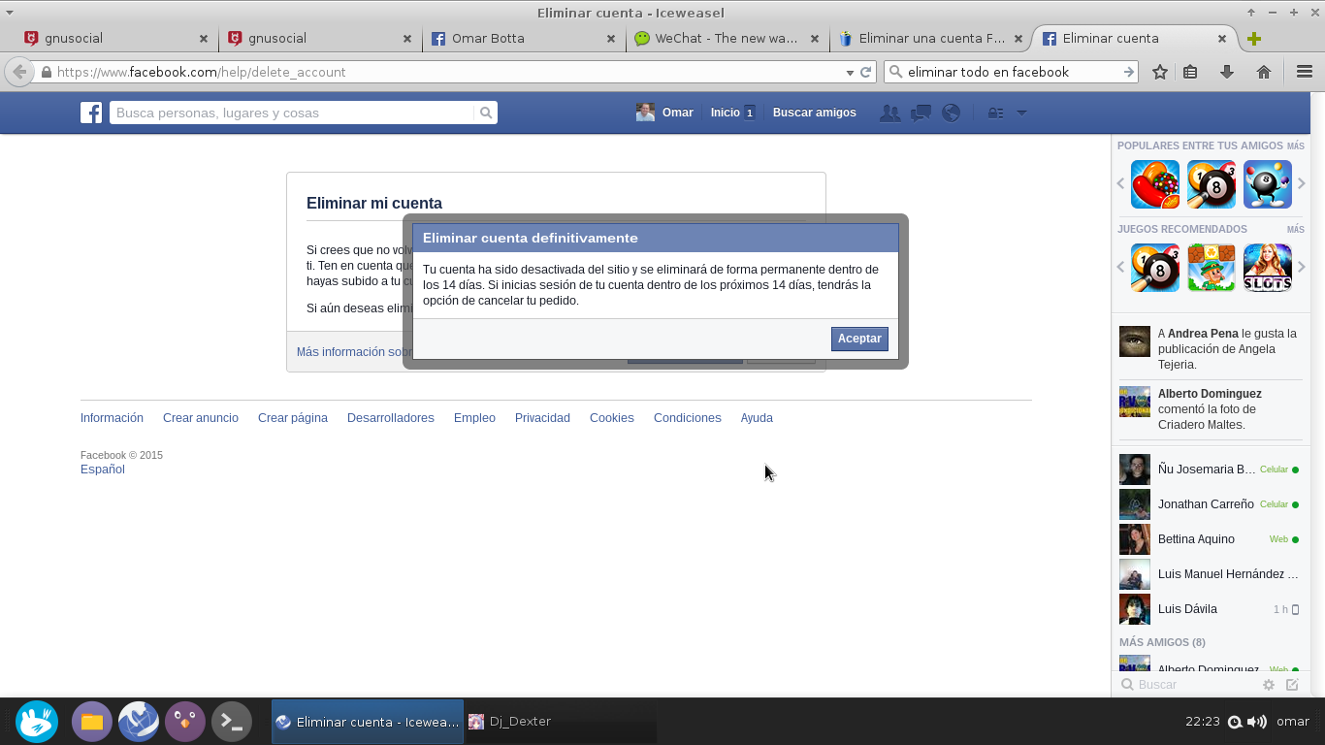Open the pool ball game icon under Populares
The image size is (1325, 745).
click(x=1268, y=184)
